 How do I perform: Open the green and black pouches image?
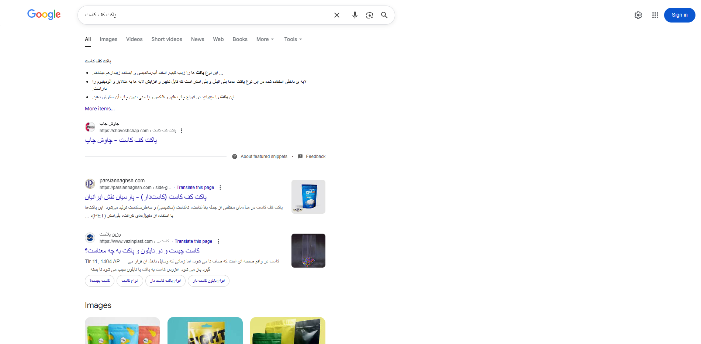tap(288, 330)
